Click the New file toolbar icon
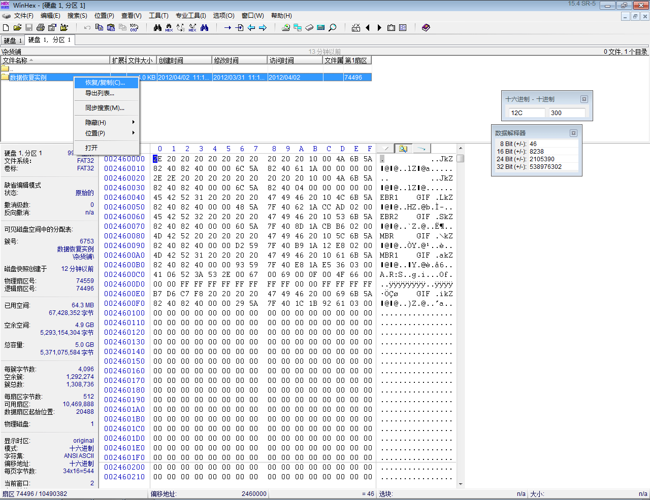This screenshot has width=650, height=500. coord(6,27)
